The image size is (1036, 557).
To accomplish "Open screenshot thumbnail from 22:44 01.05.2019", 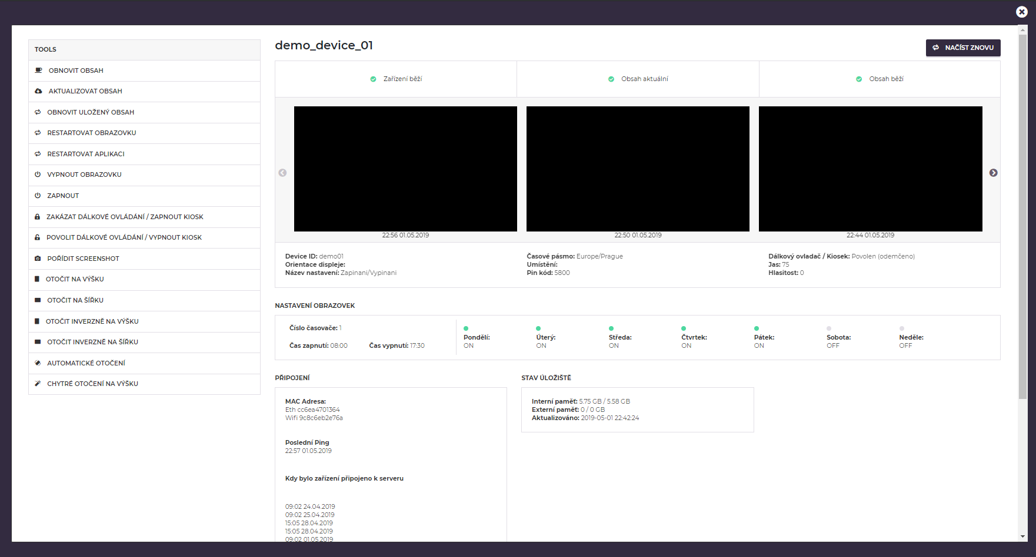I will tap(871, 169).
